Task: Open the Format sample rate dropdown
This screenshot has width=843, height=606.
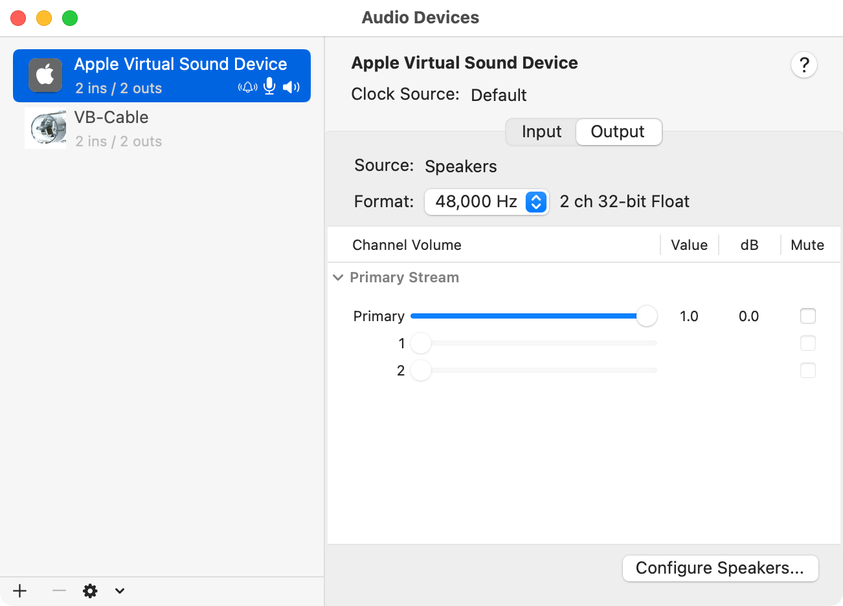Action: pos(535,202)
